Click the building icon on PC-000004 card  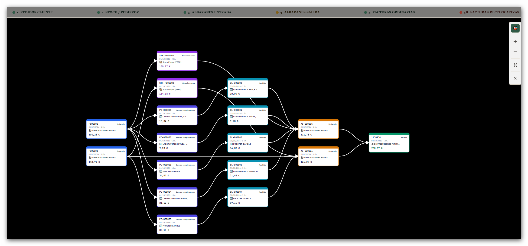(x=161, y=199)
